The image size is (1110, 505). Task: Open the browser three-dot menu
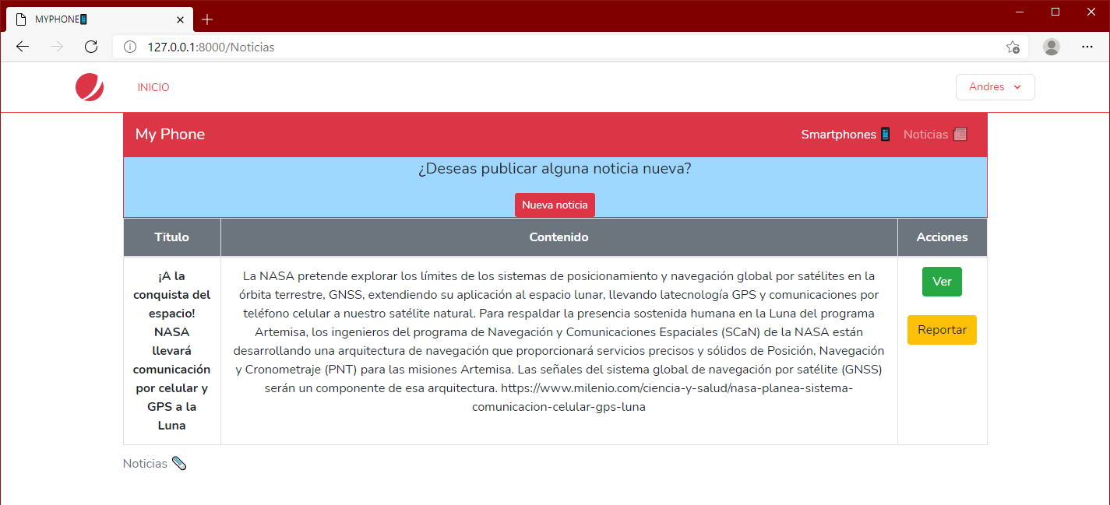point(1087,47)
